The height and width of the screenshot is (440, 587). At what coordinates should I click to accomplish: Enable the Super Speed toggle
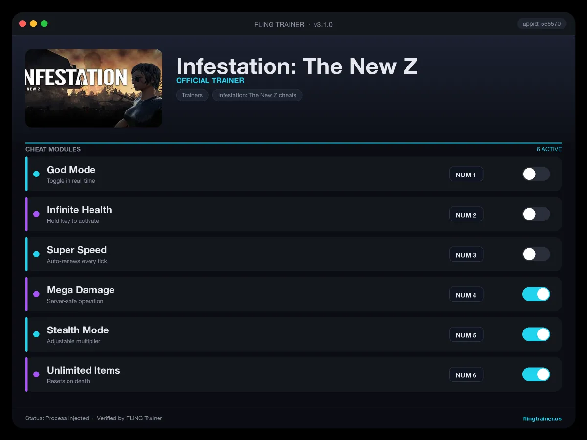(x=536, y=254)
